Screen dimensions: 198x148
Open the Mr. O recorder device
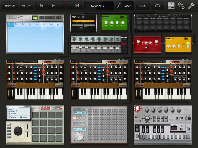click(83, 23)
